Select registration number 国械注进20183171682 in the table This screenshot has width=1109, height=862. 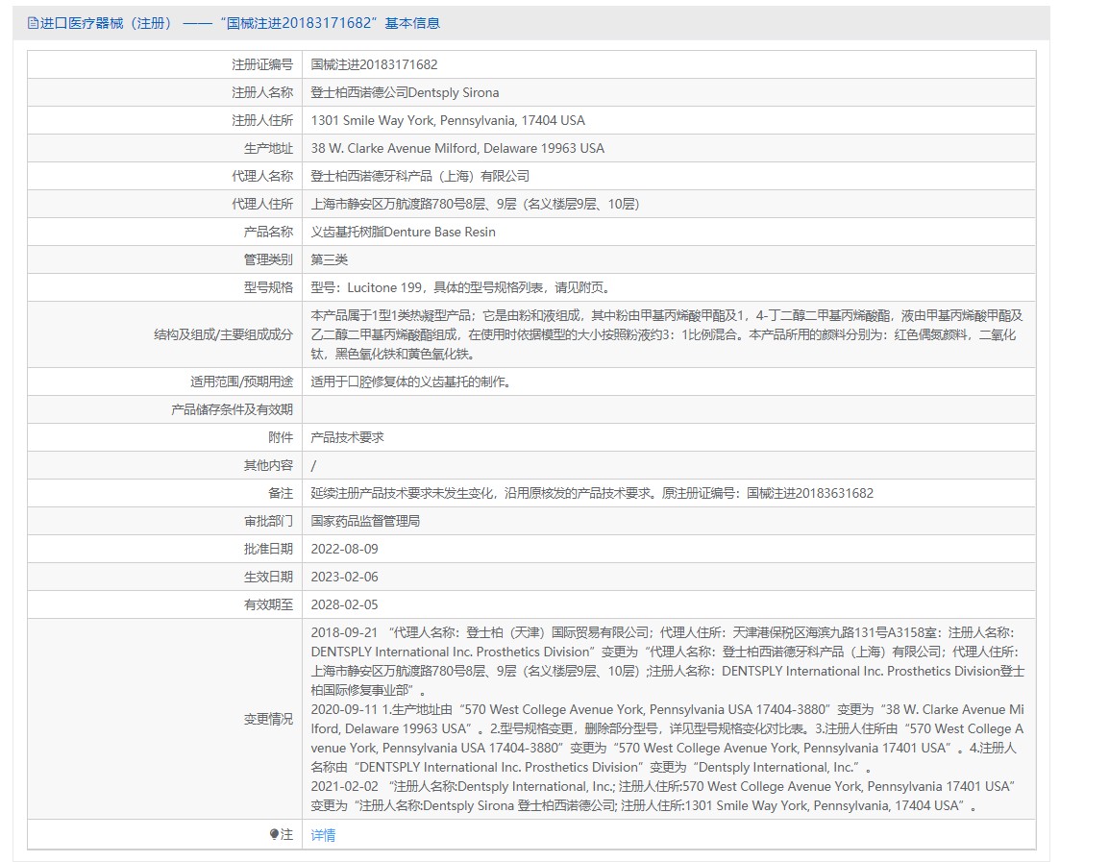[x=374, y=64]
